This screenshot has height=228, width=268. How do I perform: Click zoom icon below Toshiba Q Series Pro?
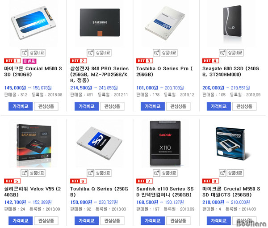[156, 52]
